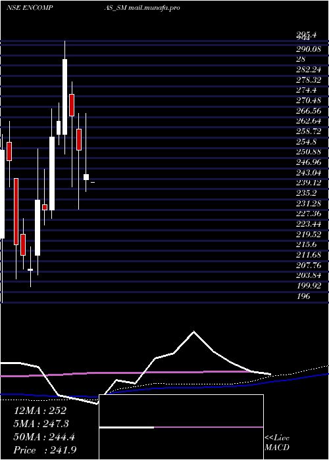The width and height of the screenshot is (329, 460).
Task: Click the NSE ENCOMP title text
Action: 30,8
